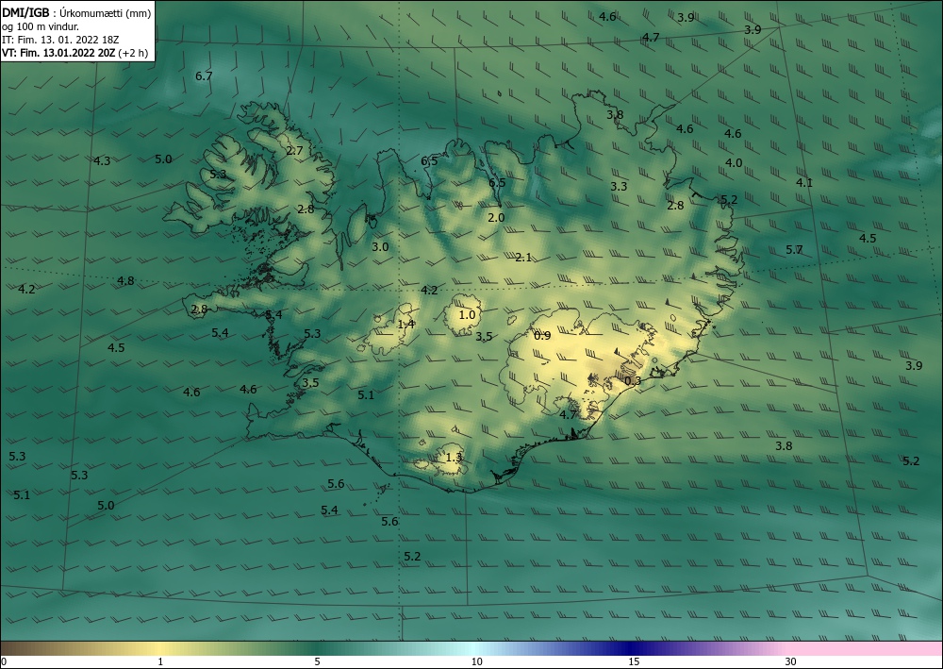Click the 3.3 value in northeast Iceland
Viewport: 943px width, 669px height.
[x=619, y=187]
